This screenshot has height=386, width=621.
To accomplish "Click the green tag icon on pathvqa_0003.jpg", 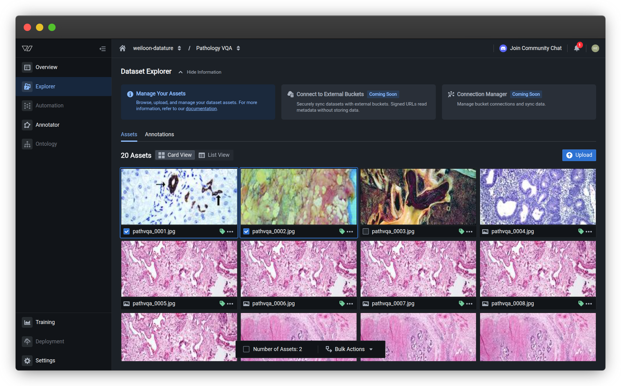I will tap(461, 231).
